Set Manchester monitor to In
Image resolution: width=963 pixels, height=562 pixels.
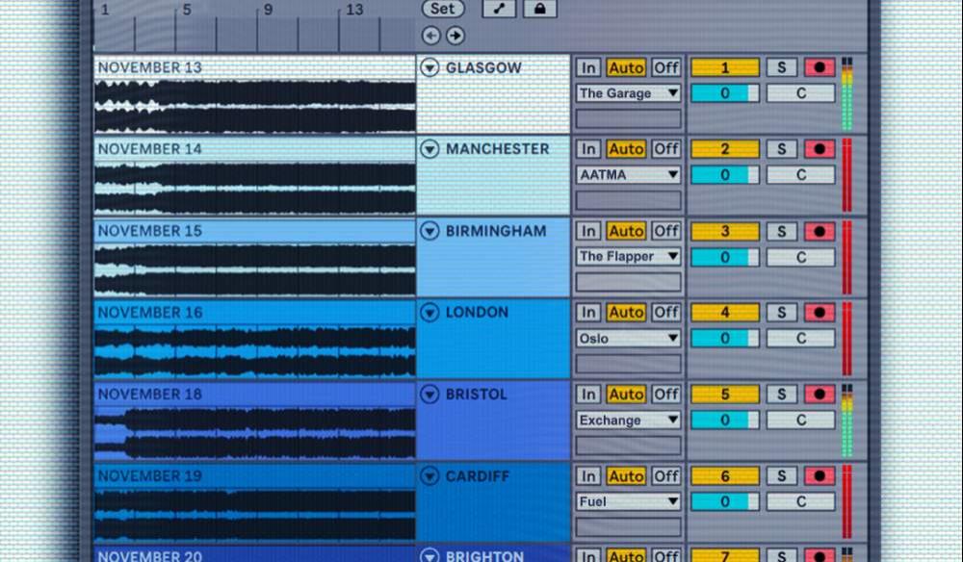point(588,149)
